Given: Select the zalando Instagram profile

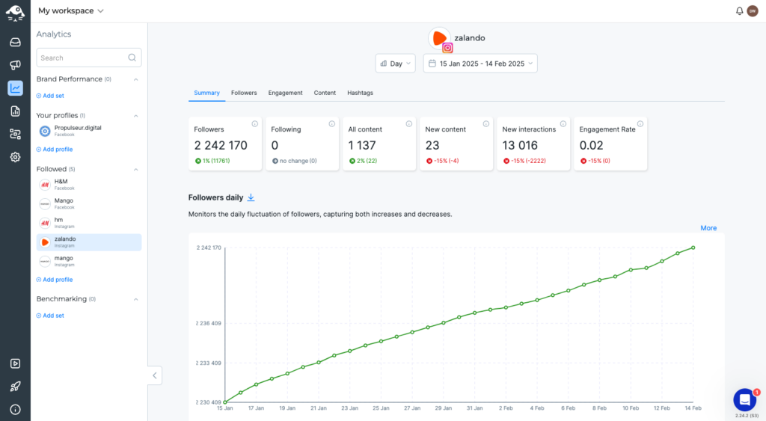Looking at the screenshot, I should pos(89,242).
